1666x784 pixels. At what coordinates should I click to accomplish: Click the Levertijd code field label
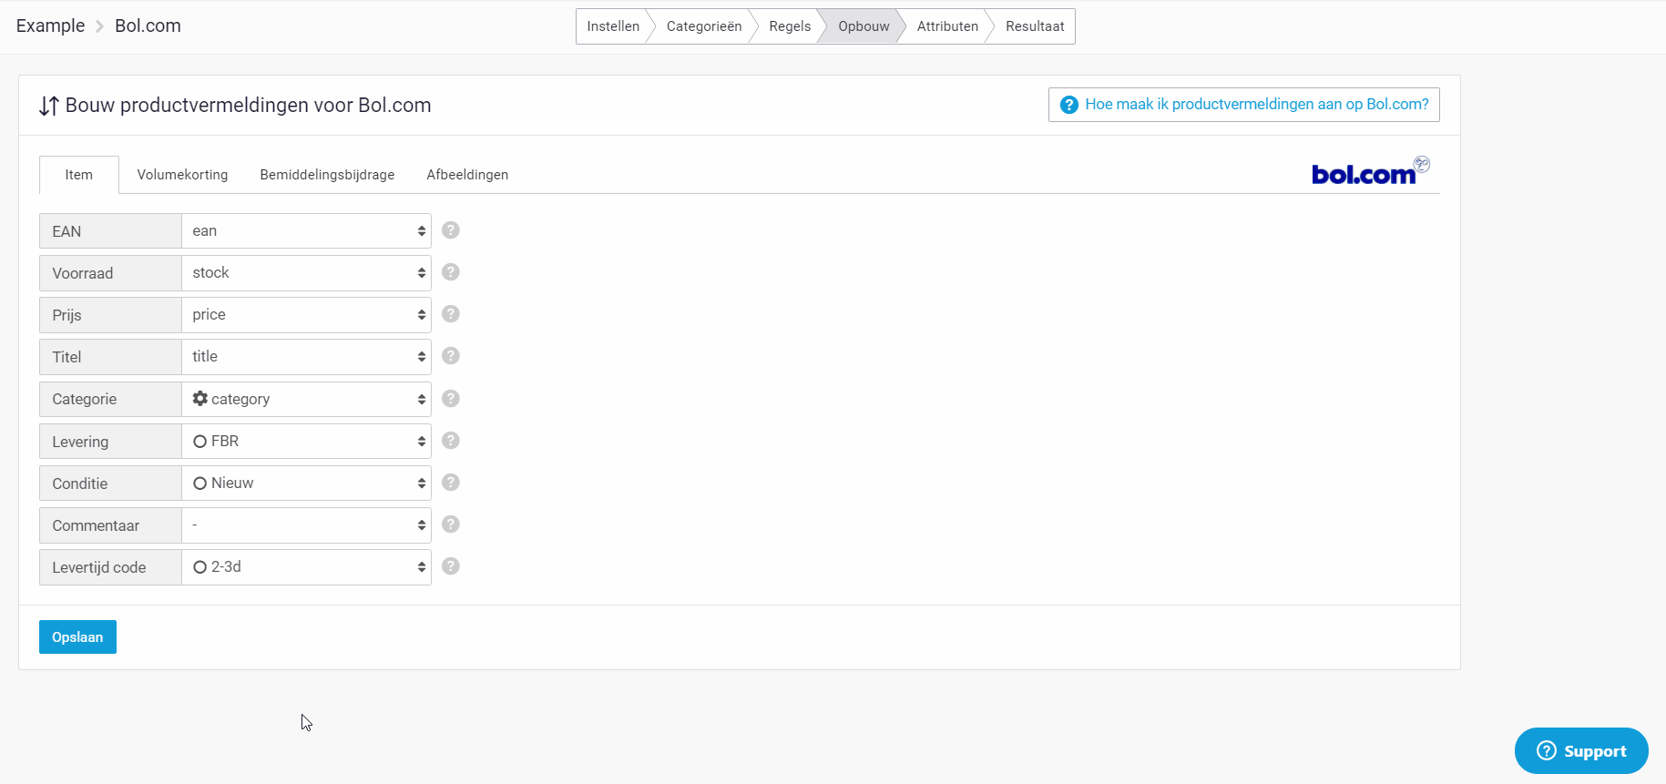point(110,567)
